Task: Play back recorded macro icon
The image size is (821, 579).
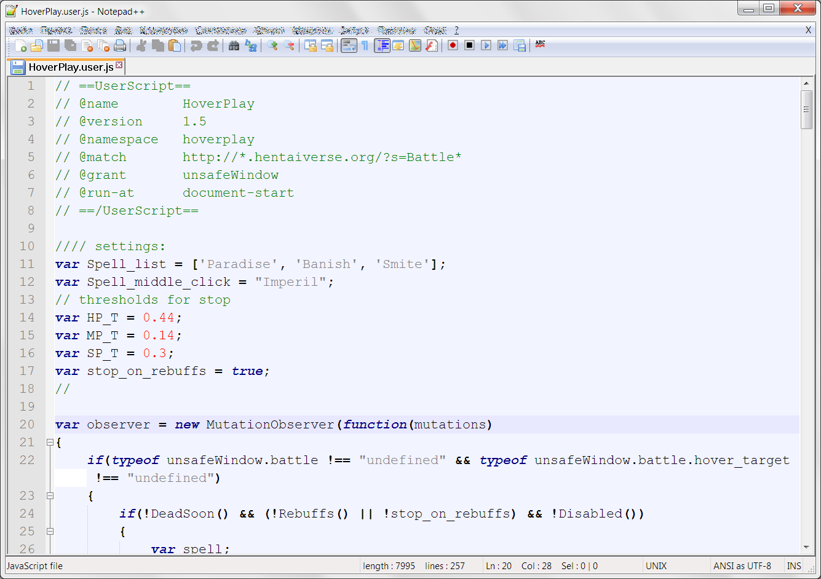Action: (486, 45)
